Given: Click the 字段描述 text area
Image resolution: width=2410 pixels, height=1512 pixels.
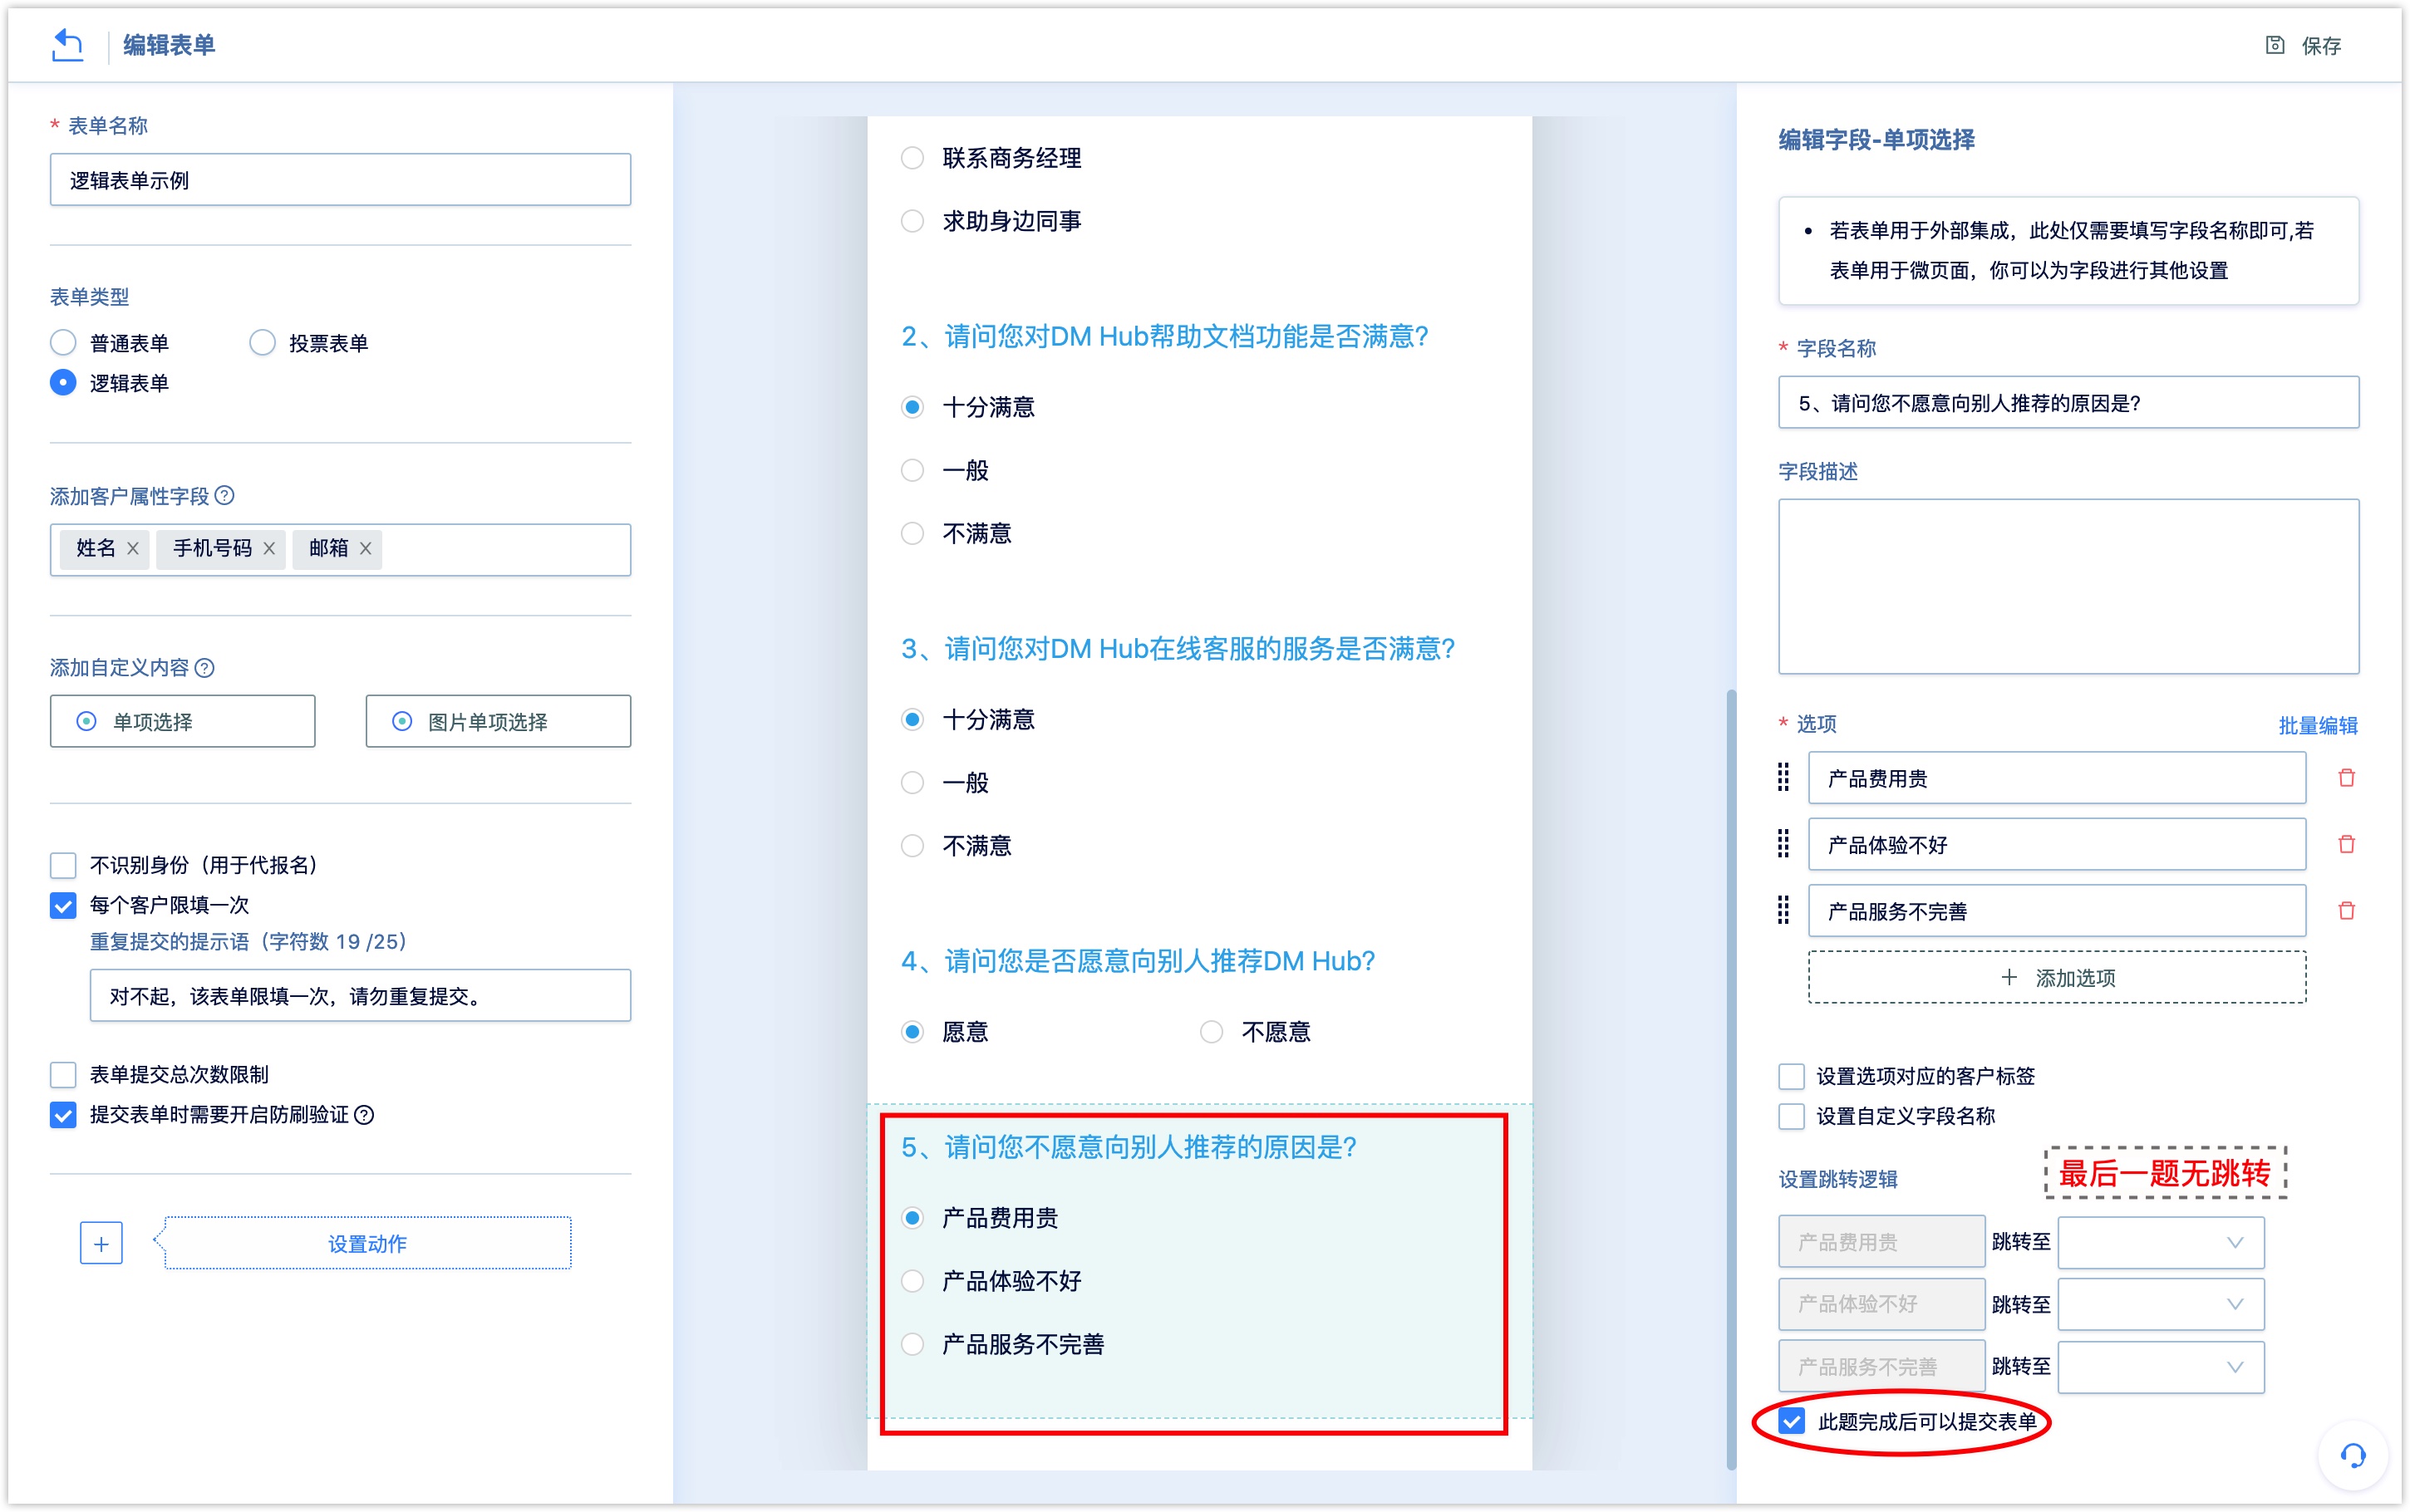Looking at the screenshot, I should 2068,587.
